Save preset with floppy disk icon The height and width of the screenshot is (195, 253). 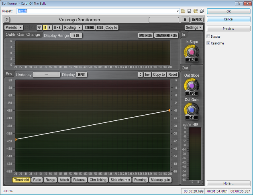click(189, 11)
